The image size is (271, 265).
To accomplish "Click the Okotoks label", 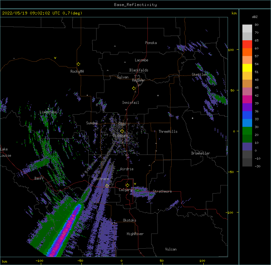I will pos(130,220).
